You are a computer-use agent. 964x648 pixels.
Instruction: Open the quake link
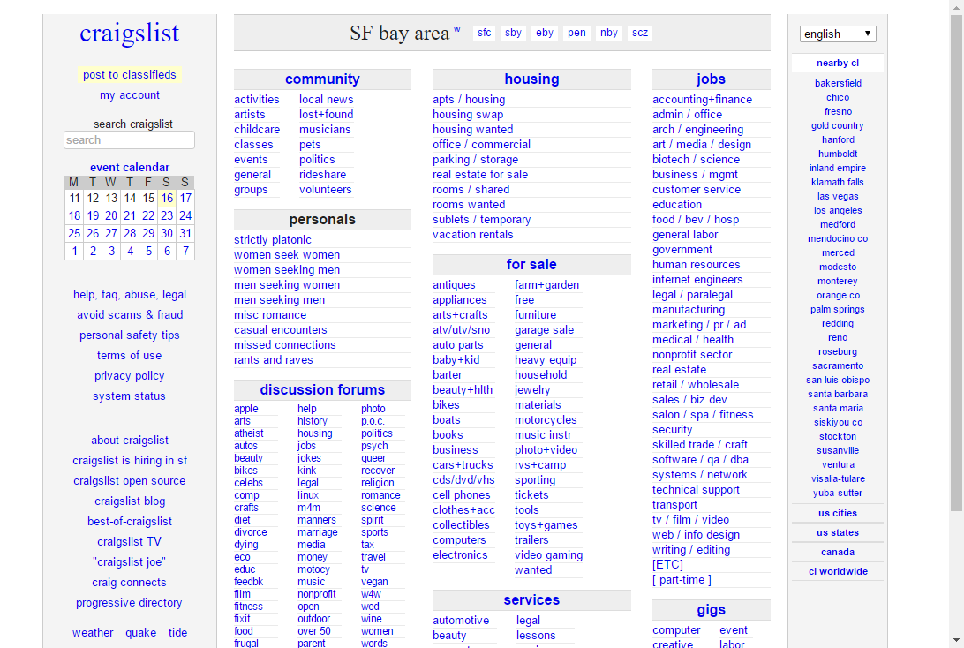click(140, 633)
